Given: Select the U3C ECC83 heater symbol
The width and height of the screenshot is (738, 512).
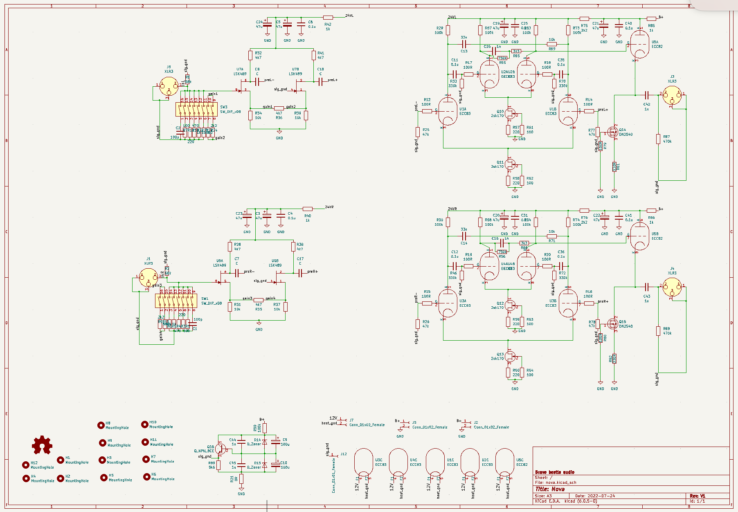Looking at the screenshot, I should tap(363, 463).
